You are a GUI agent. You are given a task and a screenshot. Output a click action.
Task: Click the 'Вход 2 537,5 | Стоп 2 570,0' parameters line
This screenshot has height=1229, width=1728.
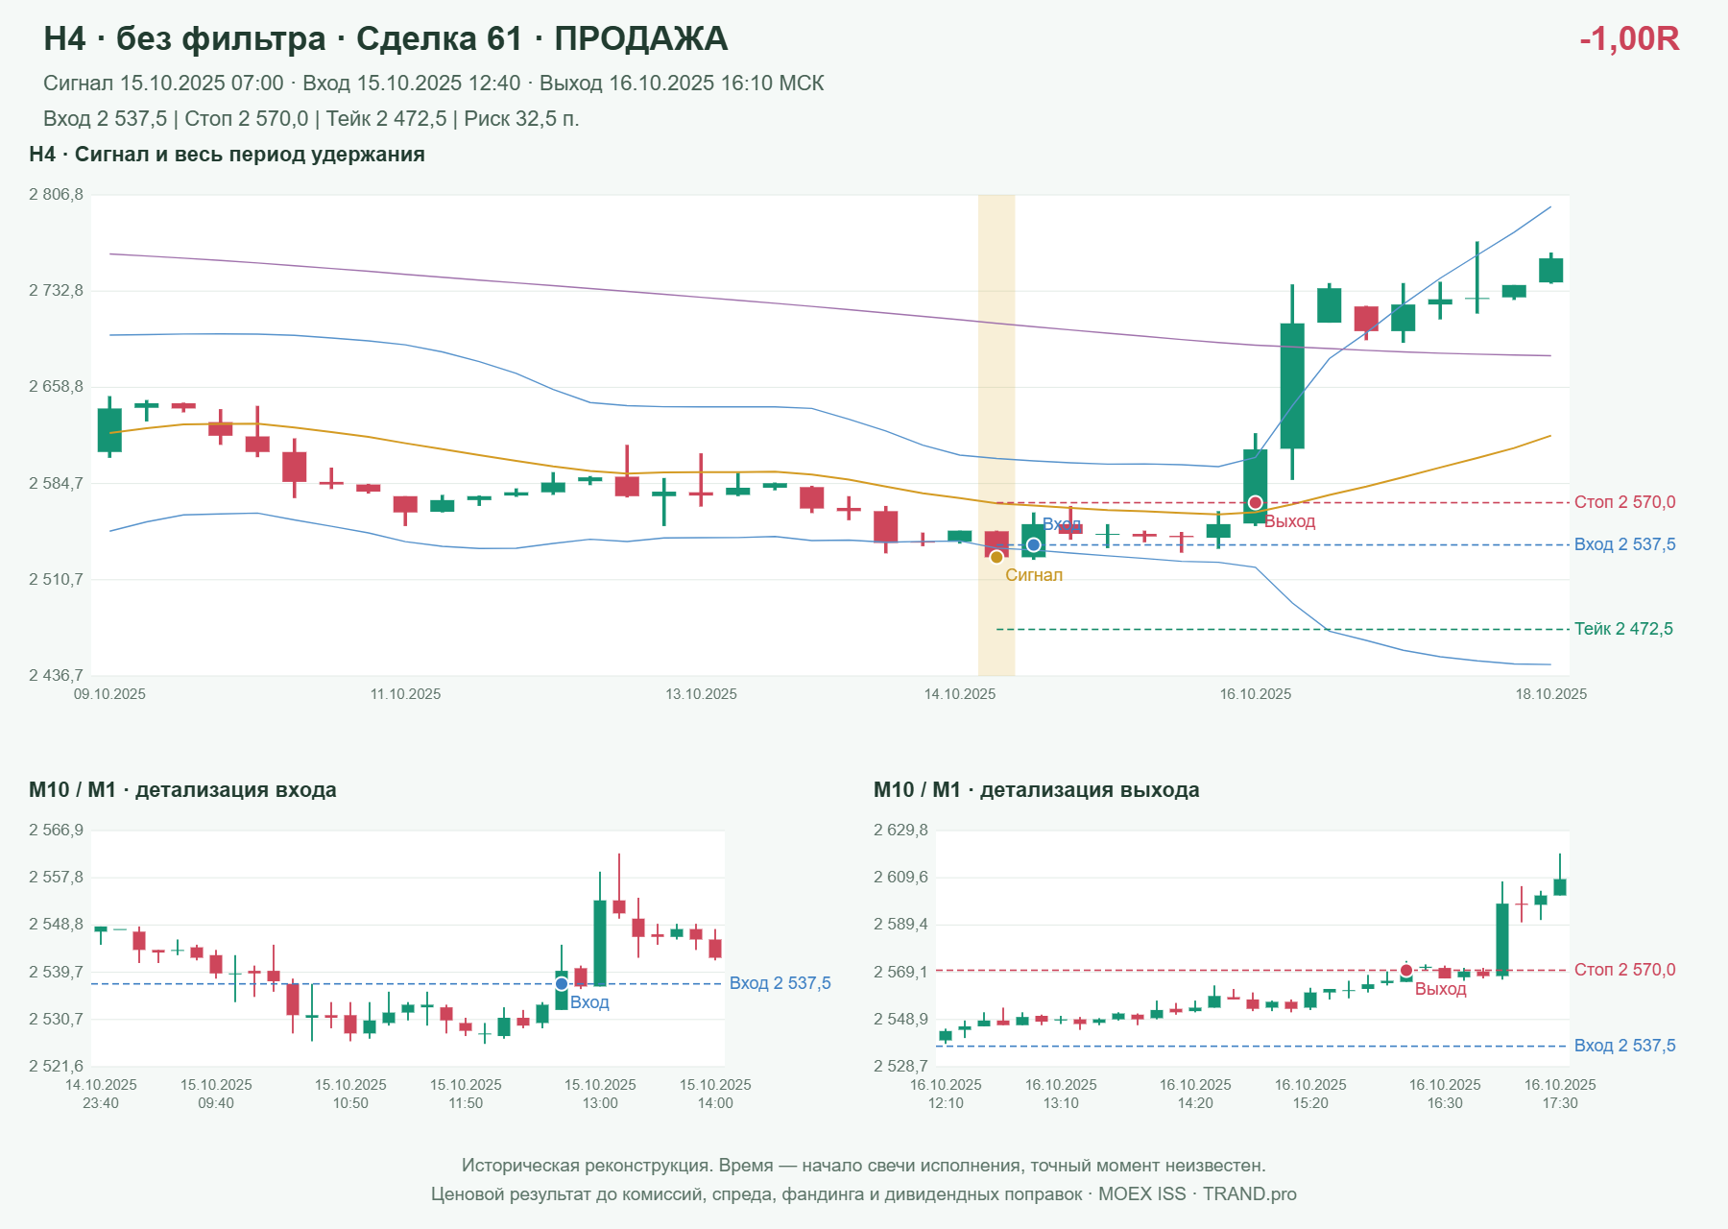coord(311,119)
